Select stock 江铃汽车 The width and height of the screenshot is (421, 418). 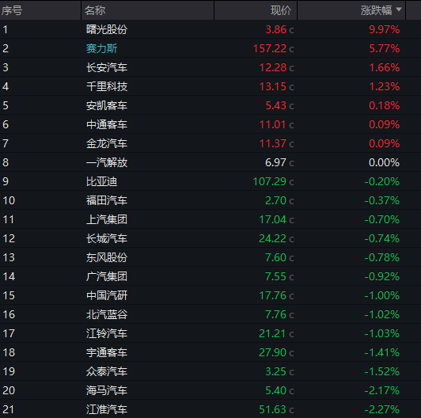click(107, 333)
